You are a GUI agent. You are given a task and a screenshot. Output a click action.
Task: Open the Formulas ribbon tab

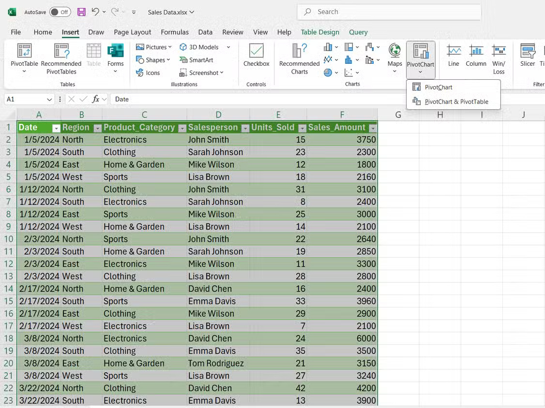175,32
